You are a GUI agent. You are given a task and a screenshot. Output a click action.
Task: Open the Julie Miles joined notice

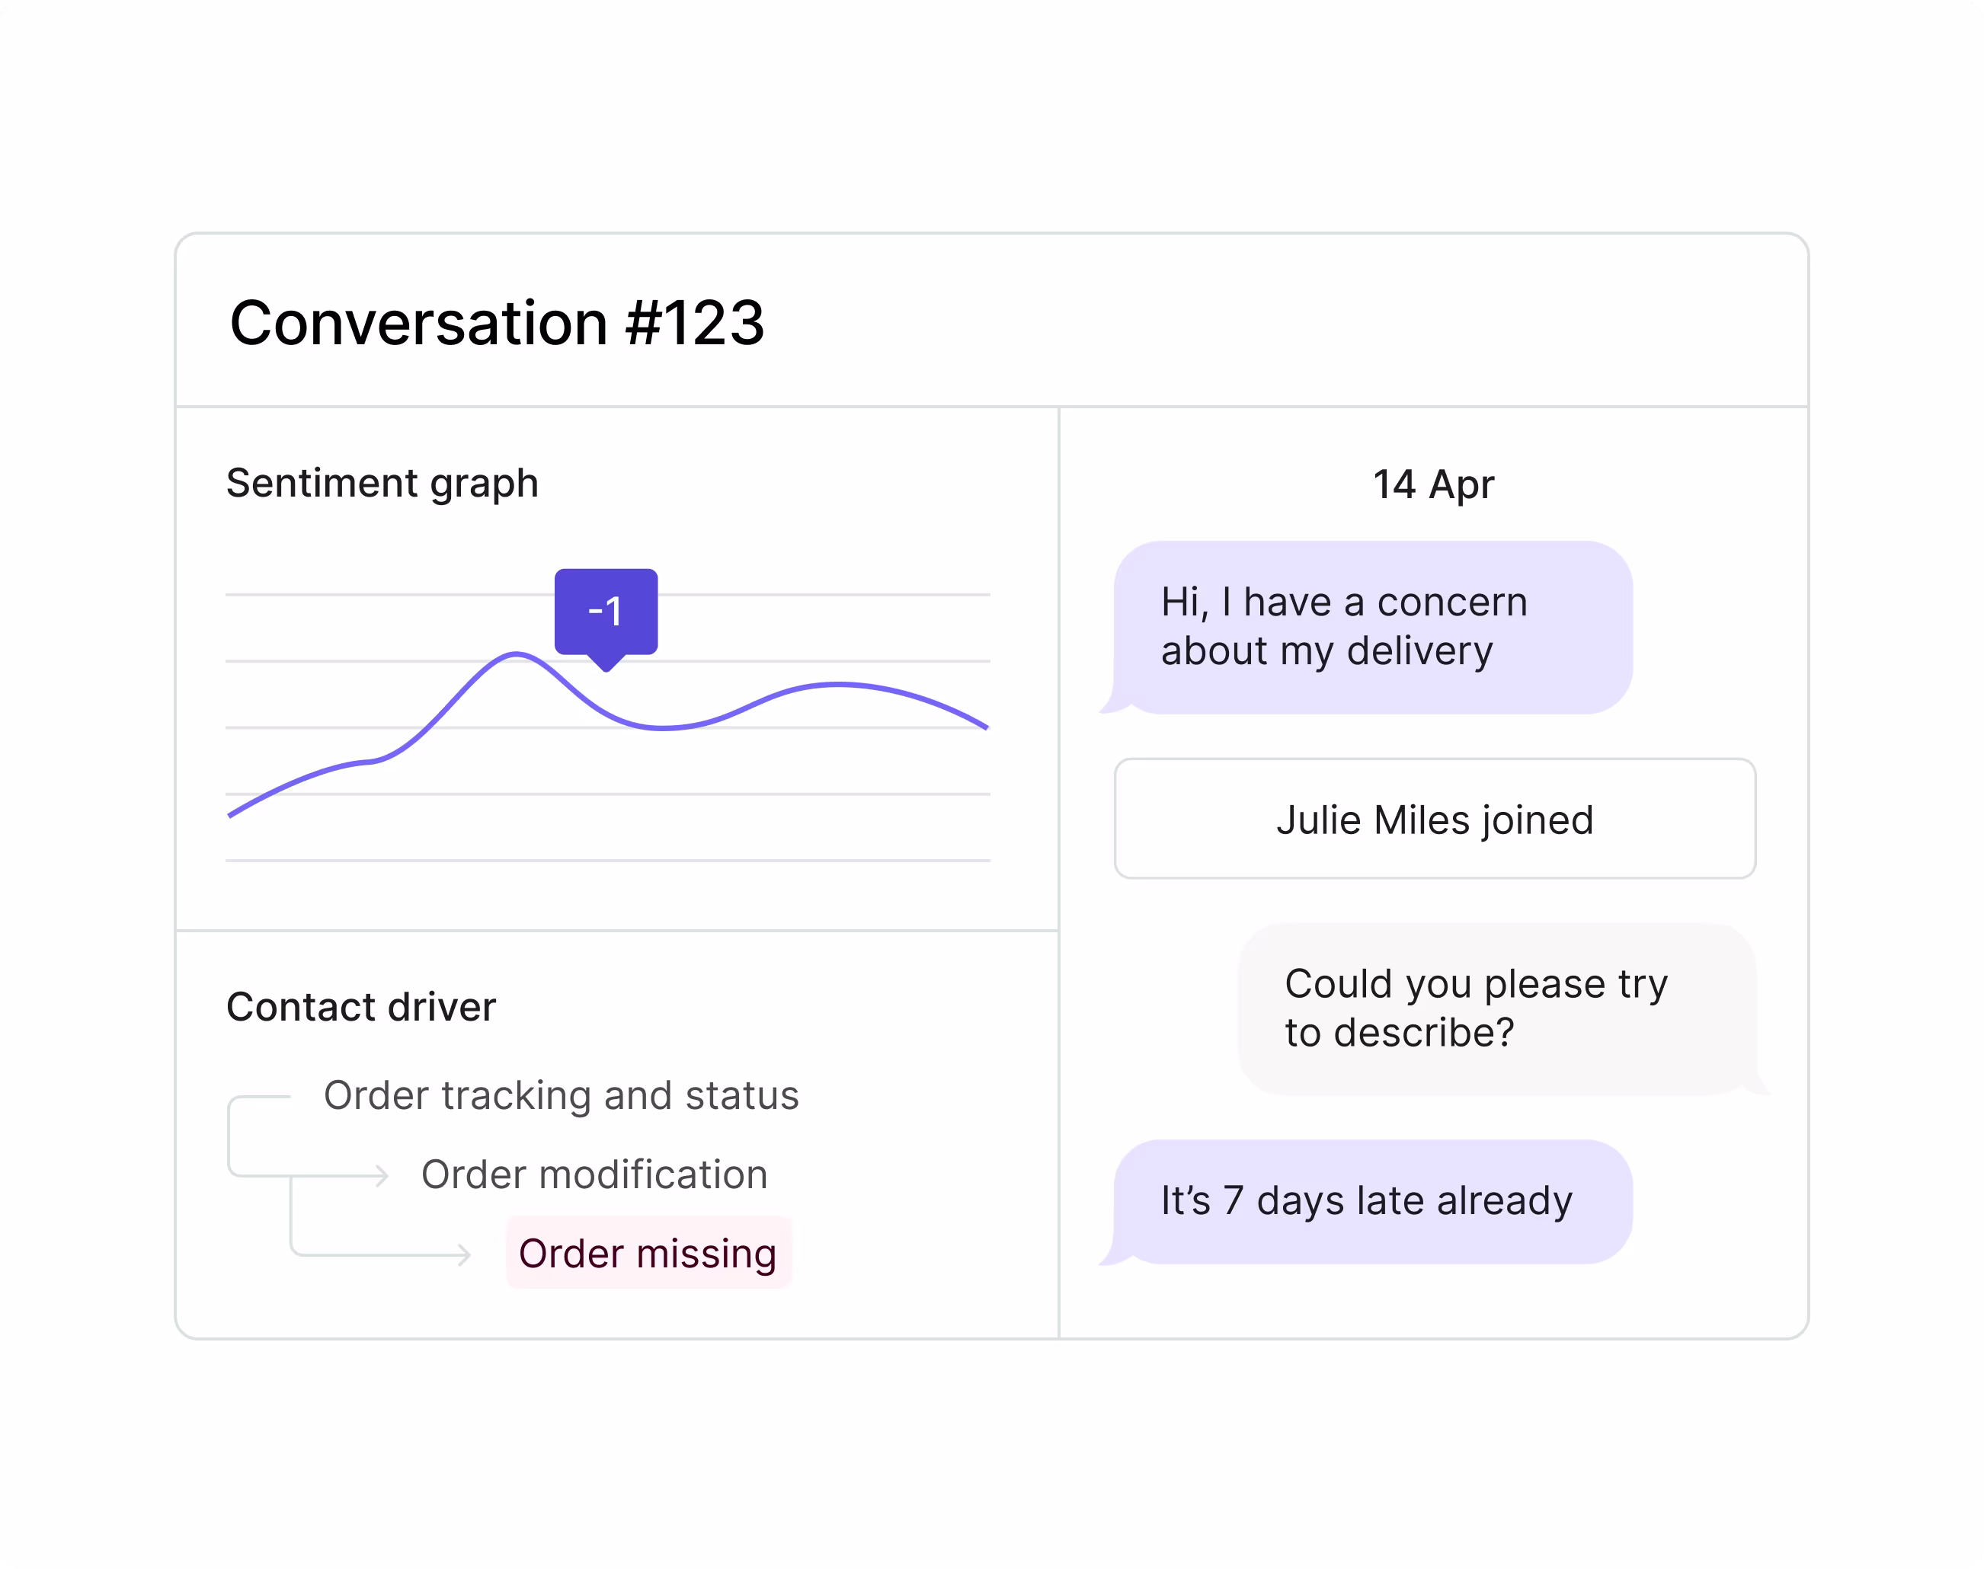[x=1435, y=819]
